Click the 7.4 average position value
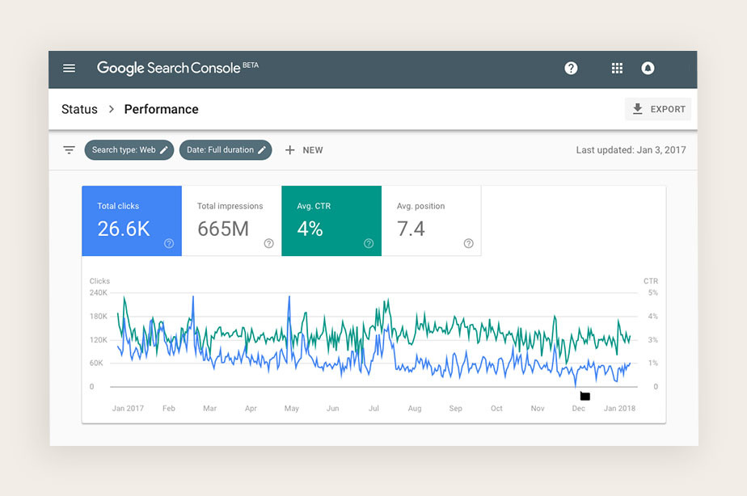Viewport: 747px width, 496px height. [x=411, y=229]
